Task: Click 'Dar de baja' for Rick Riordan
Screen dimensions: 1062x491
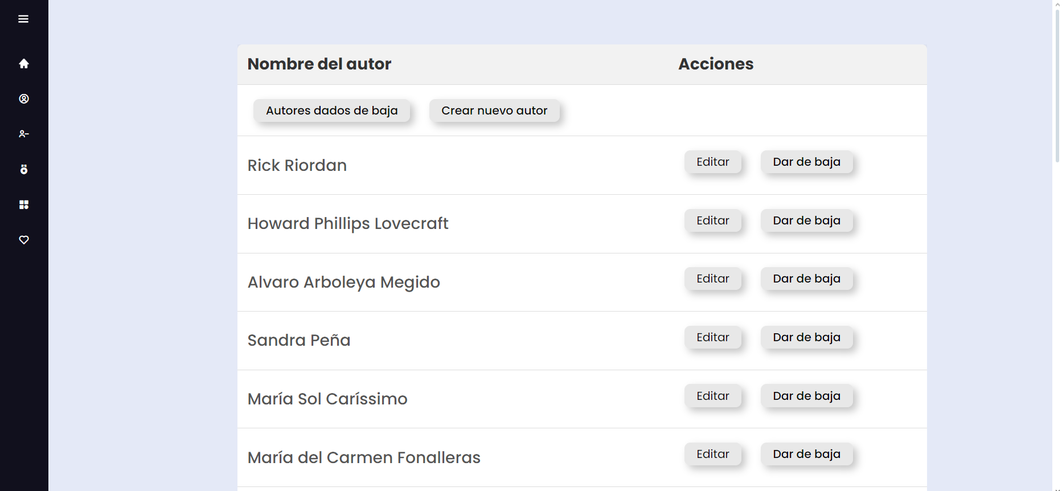Action: coord(806,162)
